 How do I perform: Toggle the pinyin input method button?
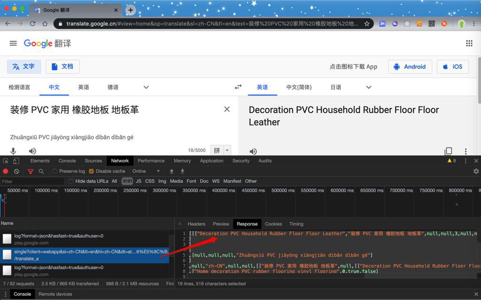click(217, 150)
